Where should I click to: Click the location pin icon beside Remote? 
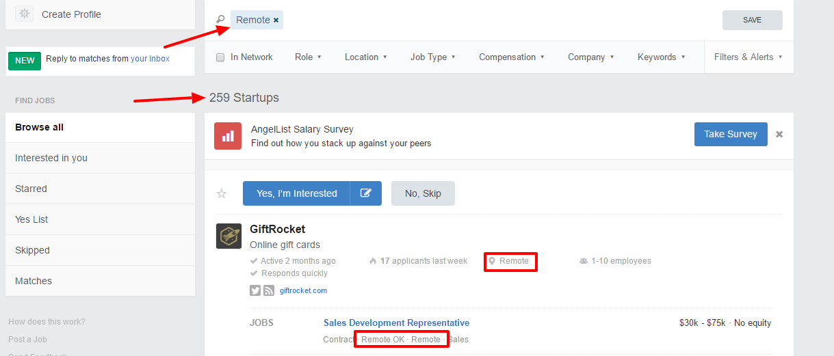coord(491,261)
